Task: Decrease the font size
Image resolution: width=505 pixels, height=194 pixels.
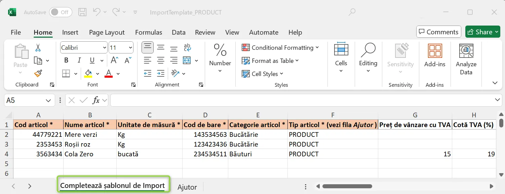Action: (x=128, y=61)
